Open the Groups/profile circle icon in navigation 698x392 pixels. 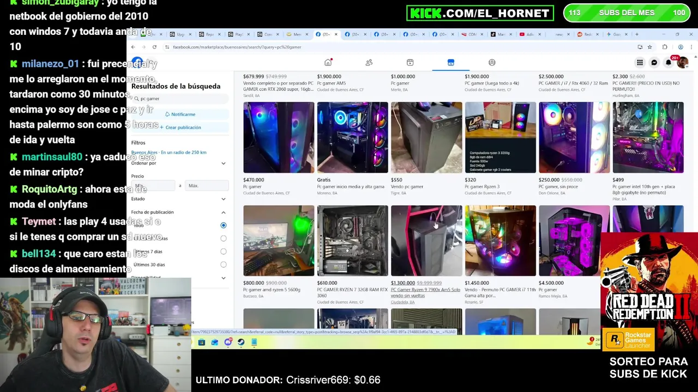492,63
